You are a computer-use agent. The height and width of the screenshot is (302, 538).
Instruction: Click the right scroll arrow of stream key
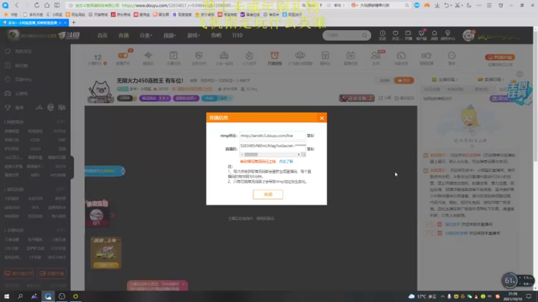click(x=299, y=154)
